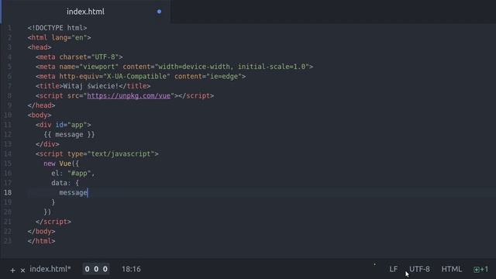This screenshot has width=496, height=279.
Task: Click the modified dot on index.html tab
Action: (x=159, y=12)
